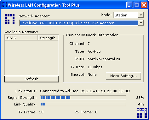Click the Mode label
Screen dimensions: 149x120
click(x=106, y=15)
